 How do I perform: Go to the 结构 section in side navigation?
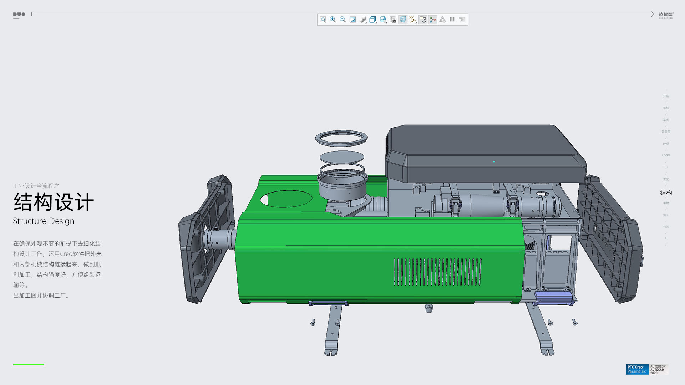666,193
